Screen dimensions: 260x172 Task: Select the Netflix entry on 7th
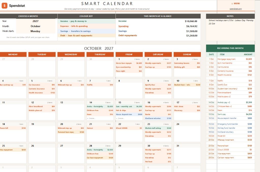(x=100, y=85)
